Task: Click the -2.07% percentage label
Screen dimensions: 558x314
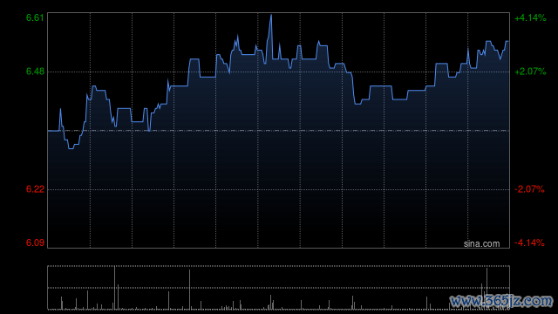Action: (529, 189)
